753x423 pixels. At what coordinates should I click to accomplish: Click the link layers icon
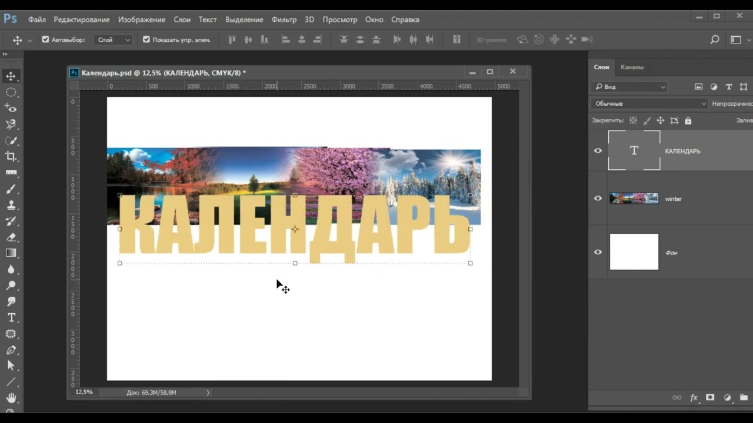[x=677, y=398]
